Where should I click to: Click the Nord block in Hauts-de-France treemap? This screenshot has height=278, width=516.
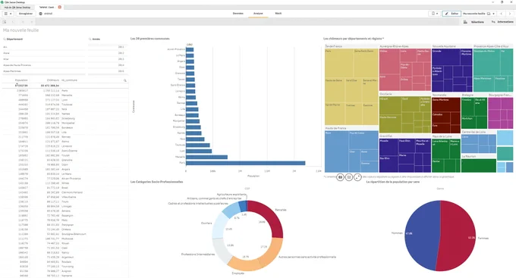tap(336, 151)
